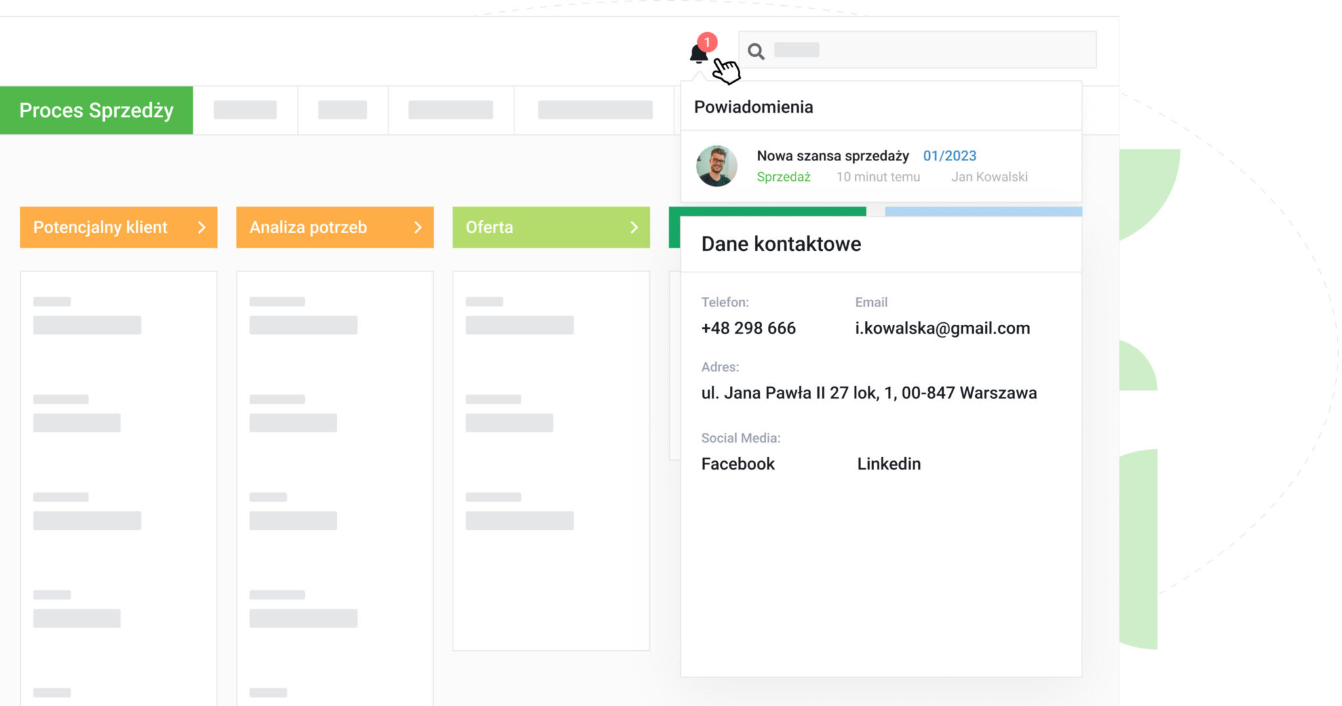
Task: Select the Warszawa address under Adres
Action: coord(869,393)
